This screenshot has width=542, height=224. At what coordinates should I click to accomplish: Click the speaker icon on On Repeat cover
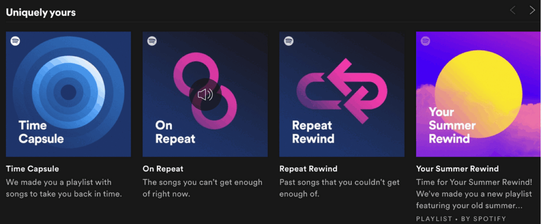(x=205, y=95)
